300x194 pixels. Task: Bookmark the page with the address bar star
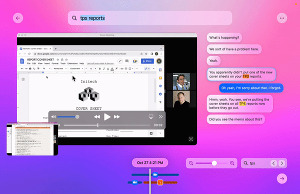146,54
